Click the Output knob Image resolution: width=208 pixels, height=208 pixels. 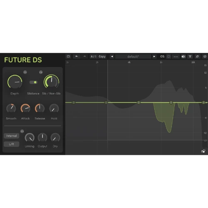point(42,138)
